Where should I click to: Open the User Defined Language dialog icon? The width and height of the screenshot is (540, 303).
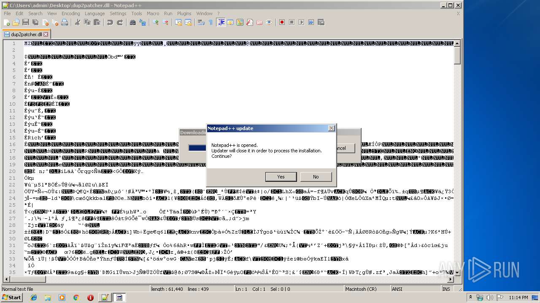point(230,22)
